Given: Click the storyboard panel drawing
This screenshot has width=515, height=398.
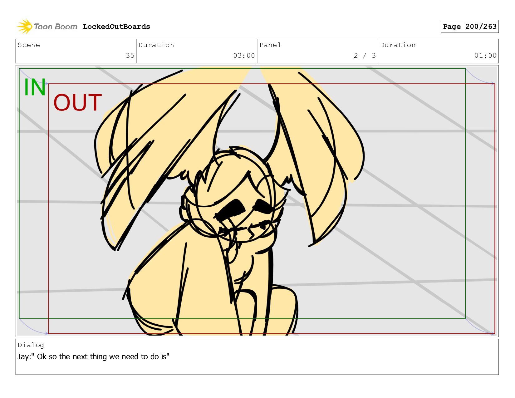Looking at the screenshot, I should point(257,201).
